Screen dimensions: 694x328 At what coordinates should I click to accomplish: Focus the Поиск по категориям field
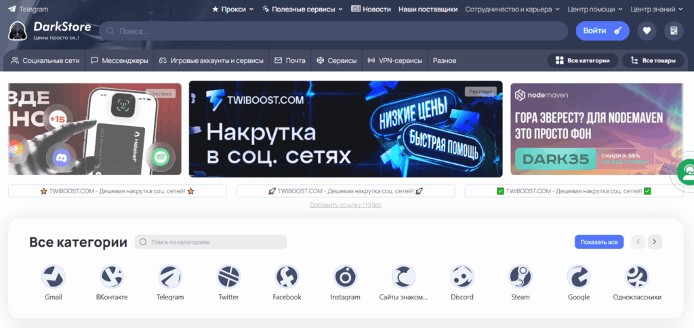coord(211,242)
